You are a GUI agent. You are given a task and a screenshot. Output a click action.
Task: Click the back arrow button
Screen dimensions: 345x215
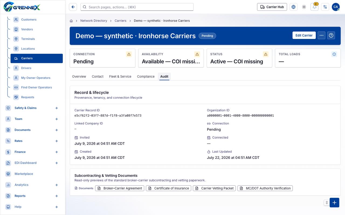pos(73,7)
